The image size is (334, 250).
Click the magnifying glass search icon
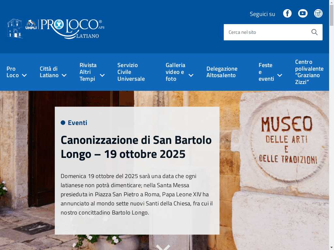click(x=314, y=32)
